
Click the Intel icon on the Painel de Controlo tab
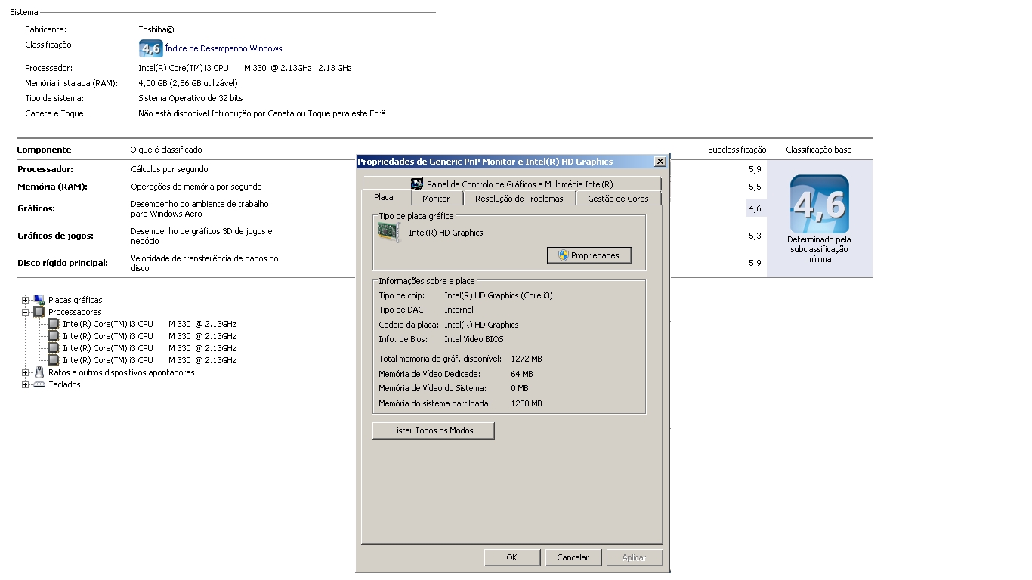[417, 184]
